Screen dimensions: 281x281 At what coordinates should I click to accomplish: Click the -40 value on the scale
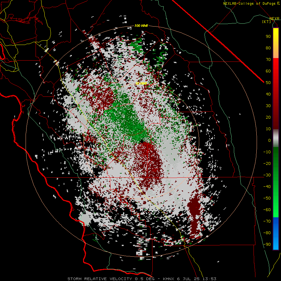[267, 187]
